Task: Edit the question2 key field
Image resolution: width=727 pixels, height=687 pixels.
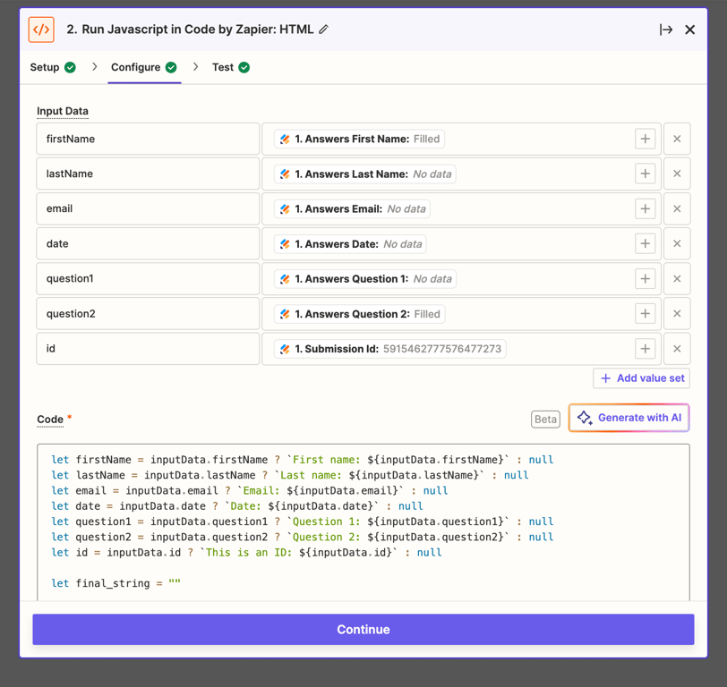Action: point(148,314)
